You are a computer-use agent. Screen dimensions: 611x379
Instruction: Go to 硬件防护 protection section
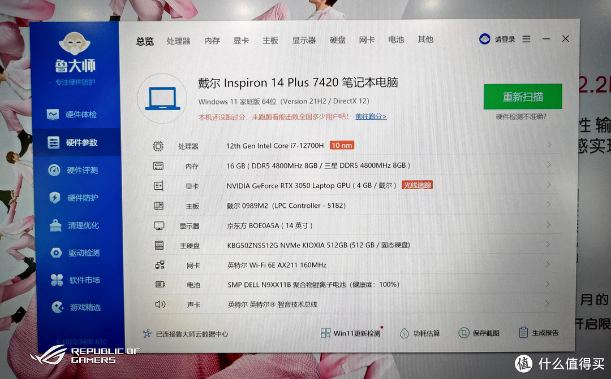[74, 198]
